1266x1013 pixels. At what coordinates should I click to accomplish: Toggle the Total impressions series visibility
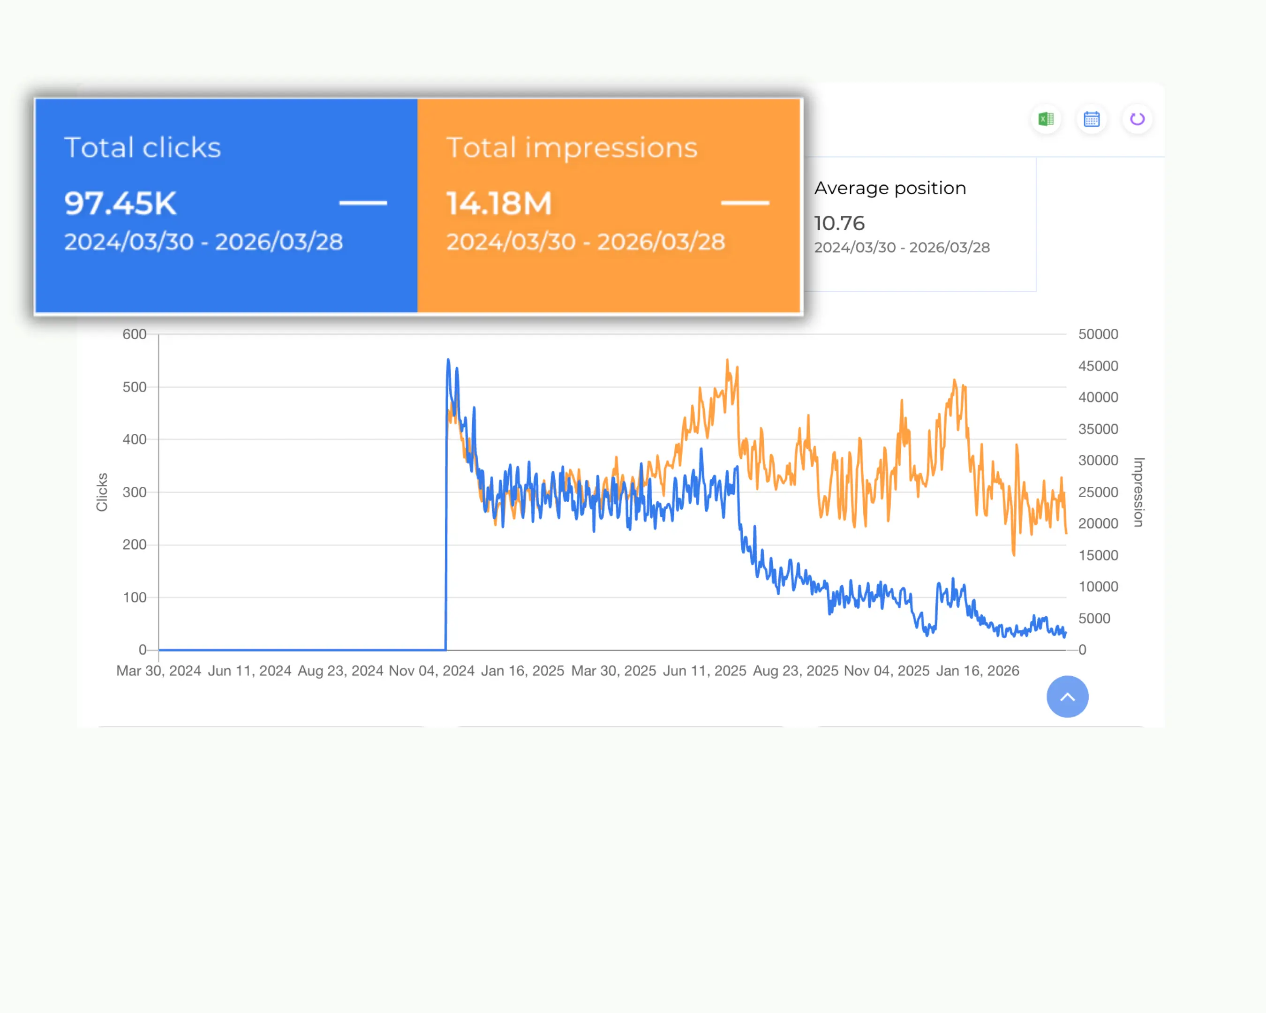tap(746, 203)
